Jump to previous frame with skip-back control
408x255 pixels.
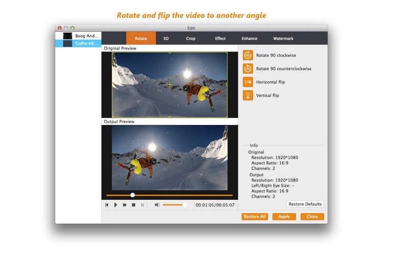point(107,205)
